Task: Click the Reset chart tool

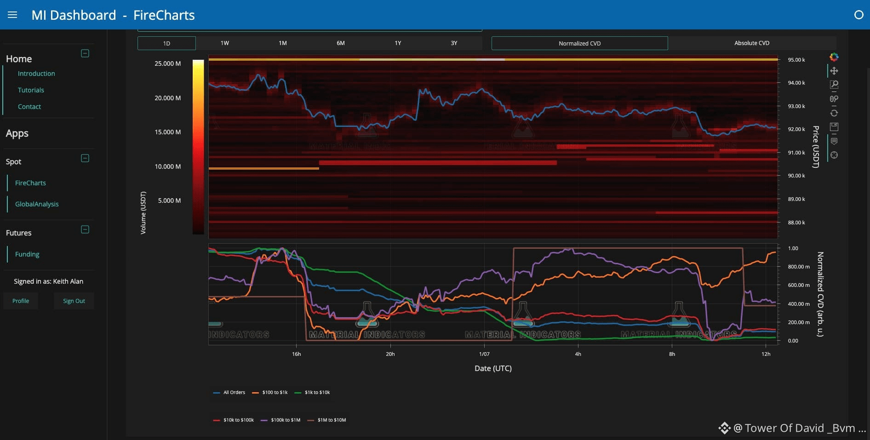Action: (x=834, y=113)
